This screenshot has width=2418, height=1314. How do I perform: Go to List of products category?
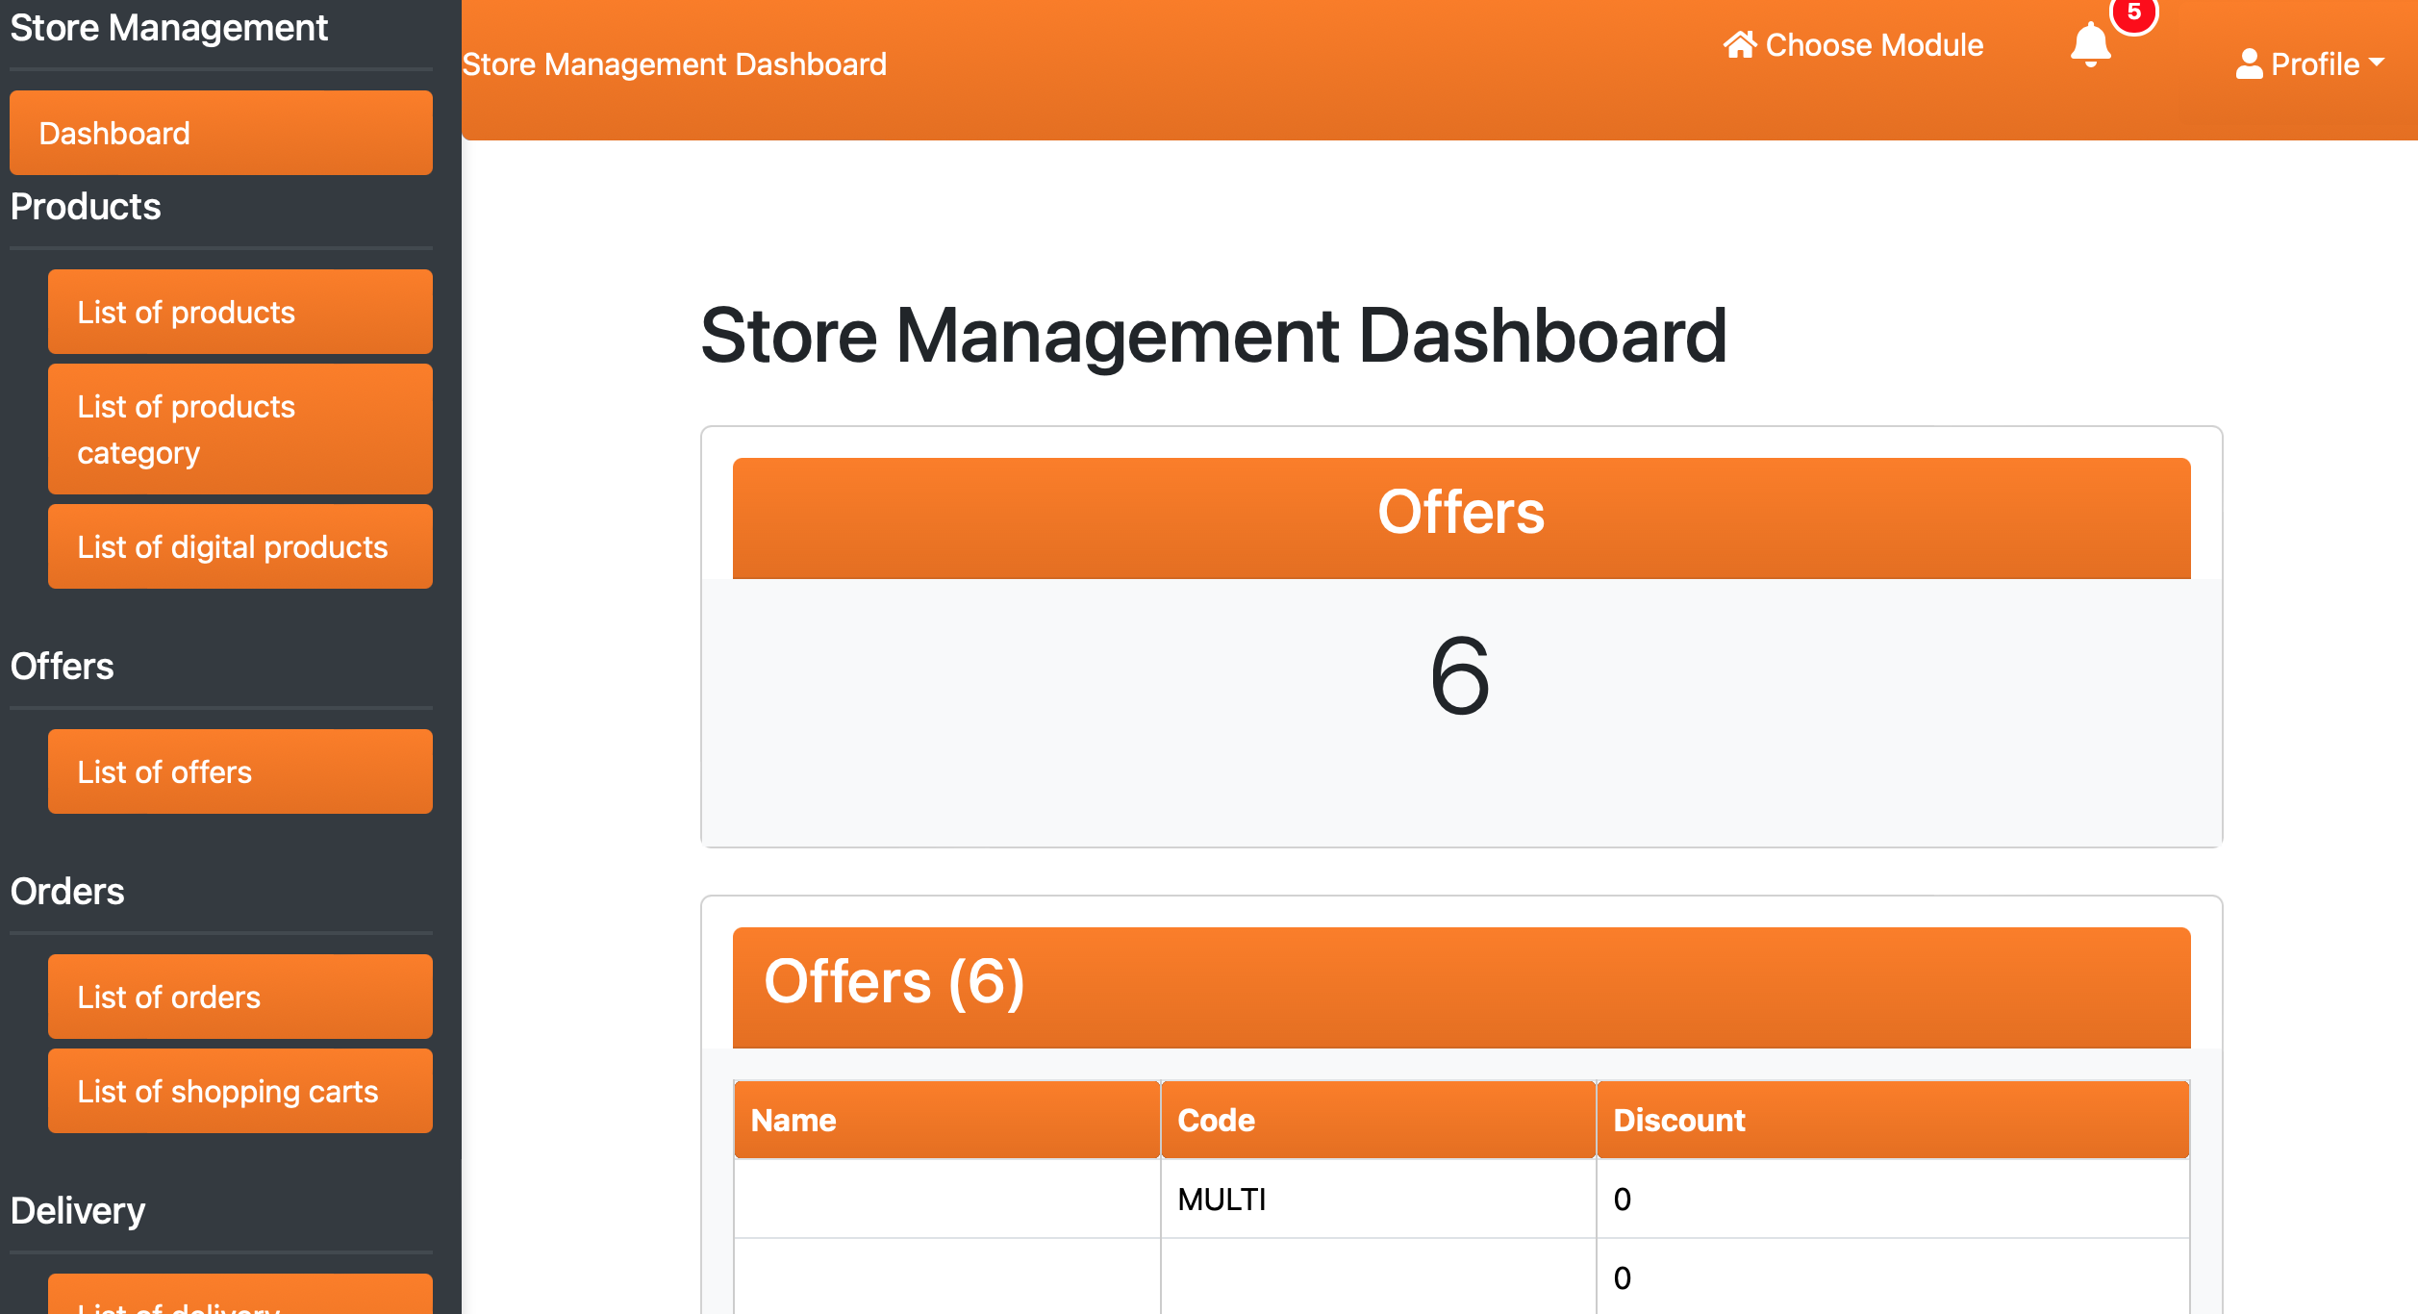pyautogui.click(x=239, y=429)
